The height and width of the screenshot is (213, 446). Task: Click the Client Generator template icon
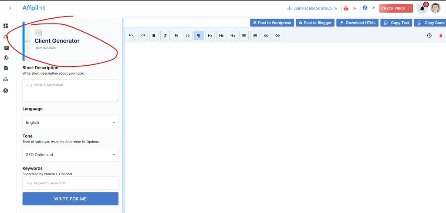[38, 32]
